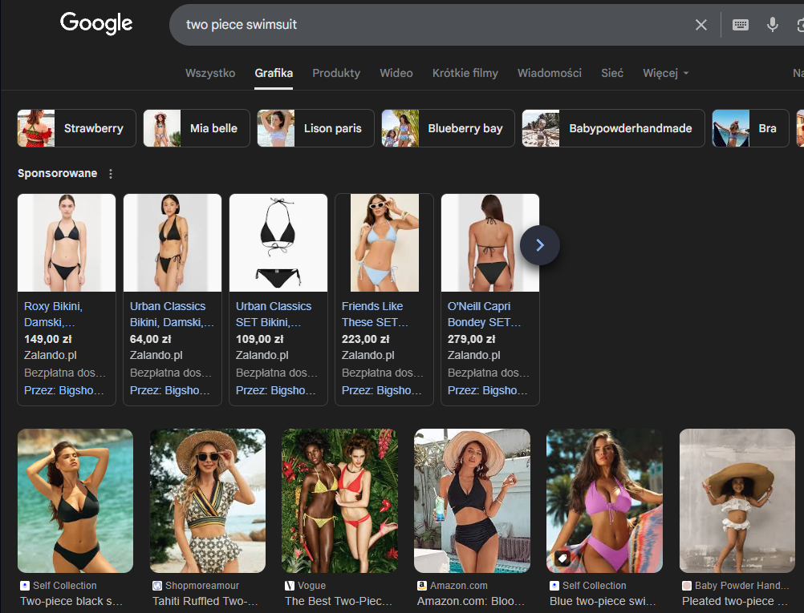The height and width of the screenshot is (613, 804).
Task: Open the O'Neill Capri Bondey product image
Action: tap(490, 243)
